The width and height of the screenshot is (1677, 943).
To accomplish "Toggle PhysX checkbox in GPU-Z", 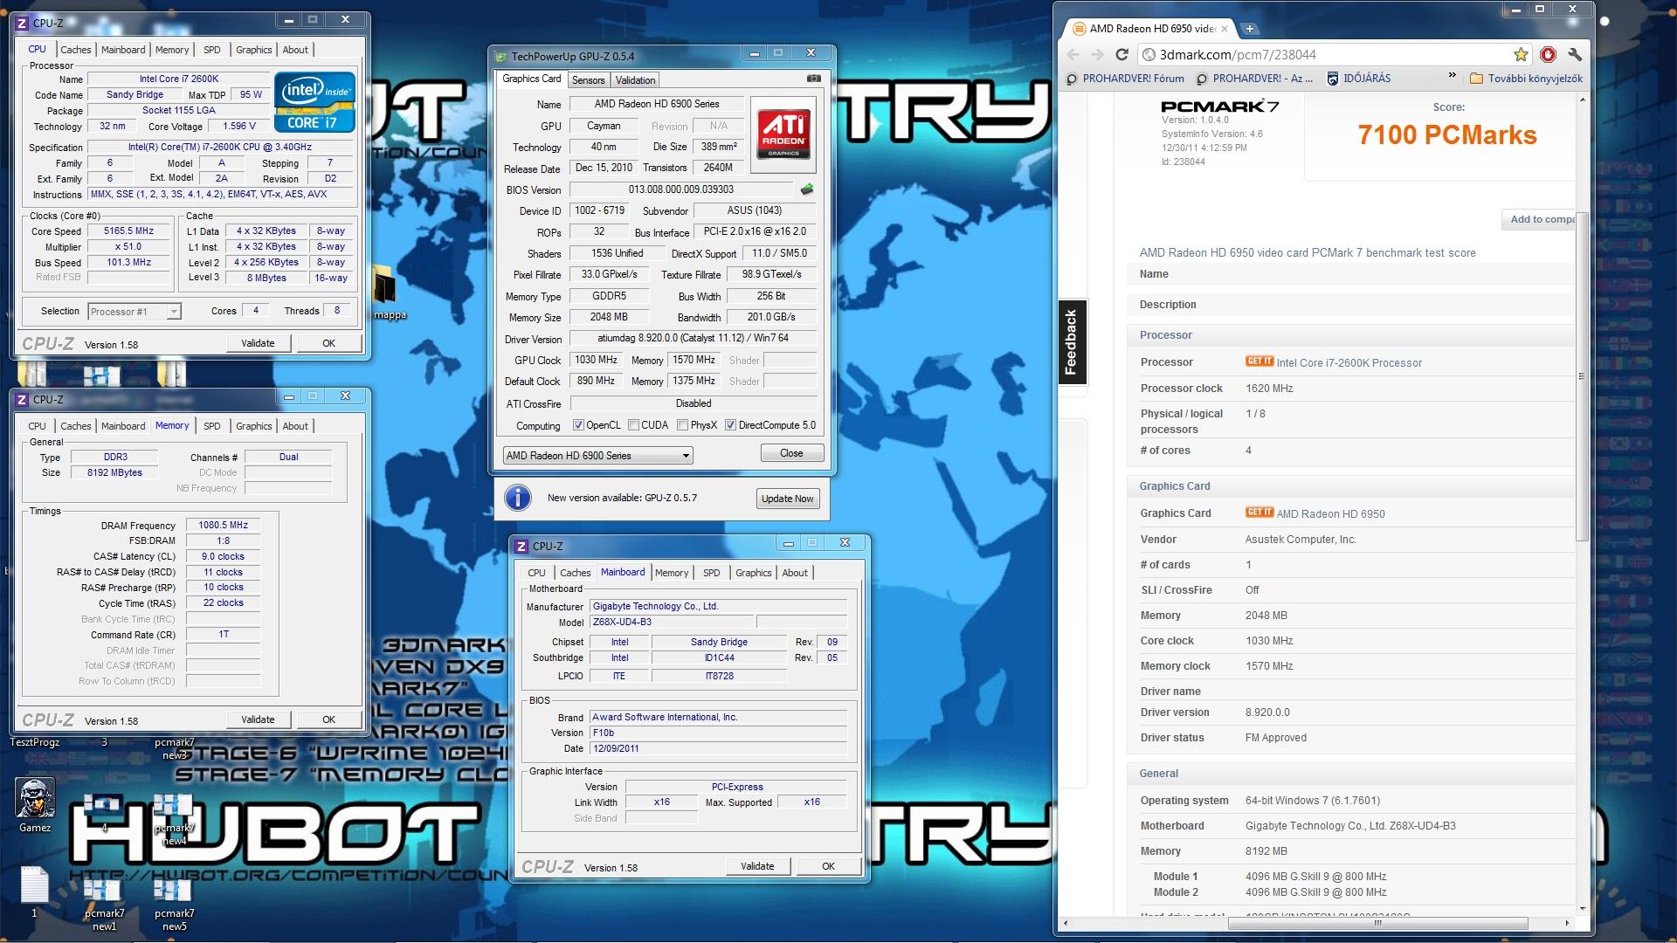I will tap(682, 425).
